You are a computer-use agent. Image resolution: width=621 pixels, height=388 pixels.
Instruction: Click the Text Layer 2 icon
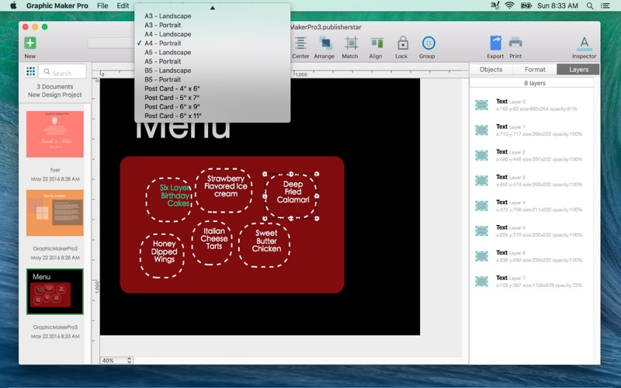(x=481, y=156)
